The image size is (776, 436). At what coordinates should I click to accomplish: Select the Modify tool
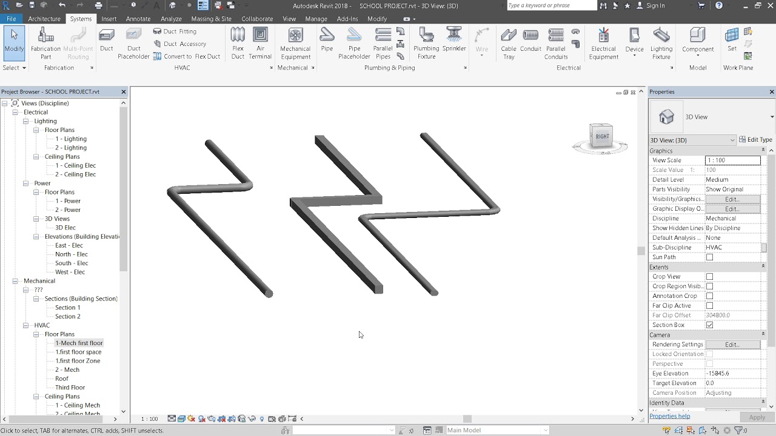(x=14, y=43)
